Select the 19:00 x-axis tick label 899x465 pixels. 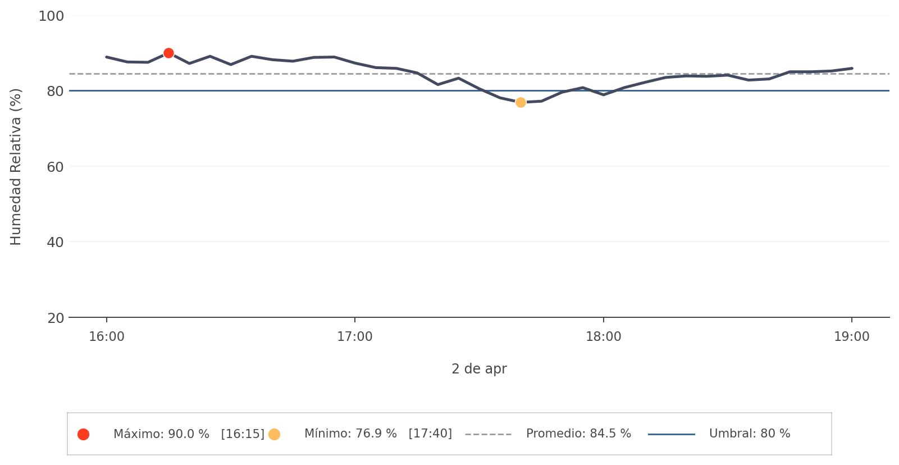point(852,337)
